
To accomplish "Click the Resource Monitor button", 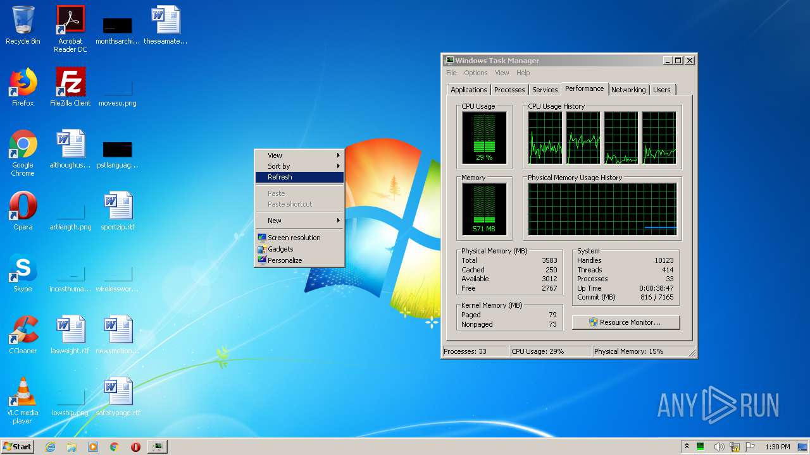I will tap(626, 322).
